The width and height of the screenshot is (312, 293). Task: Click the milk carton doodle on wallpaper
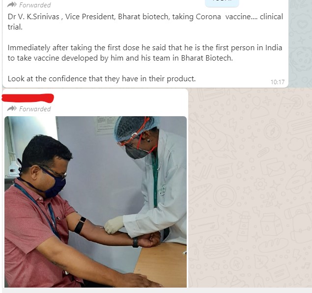271,224
